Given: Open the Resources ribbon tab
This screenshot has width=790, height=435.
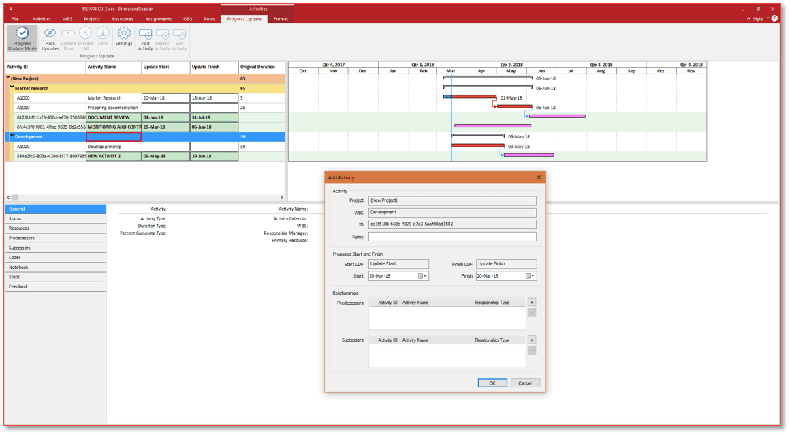Looking at the screenshot, I should [x=123, y=19].
